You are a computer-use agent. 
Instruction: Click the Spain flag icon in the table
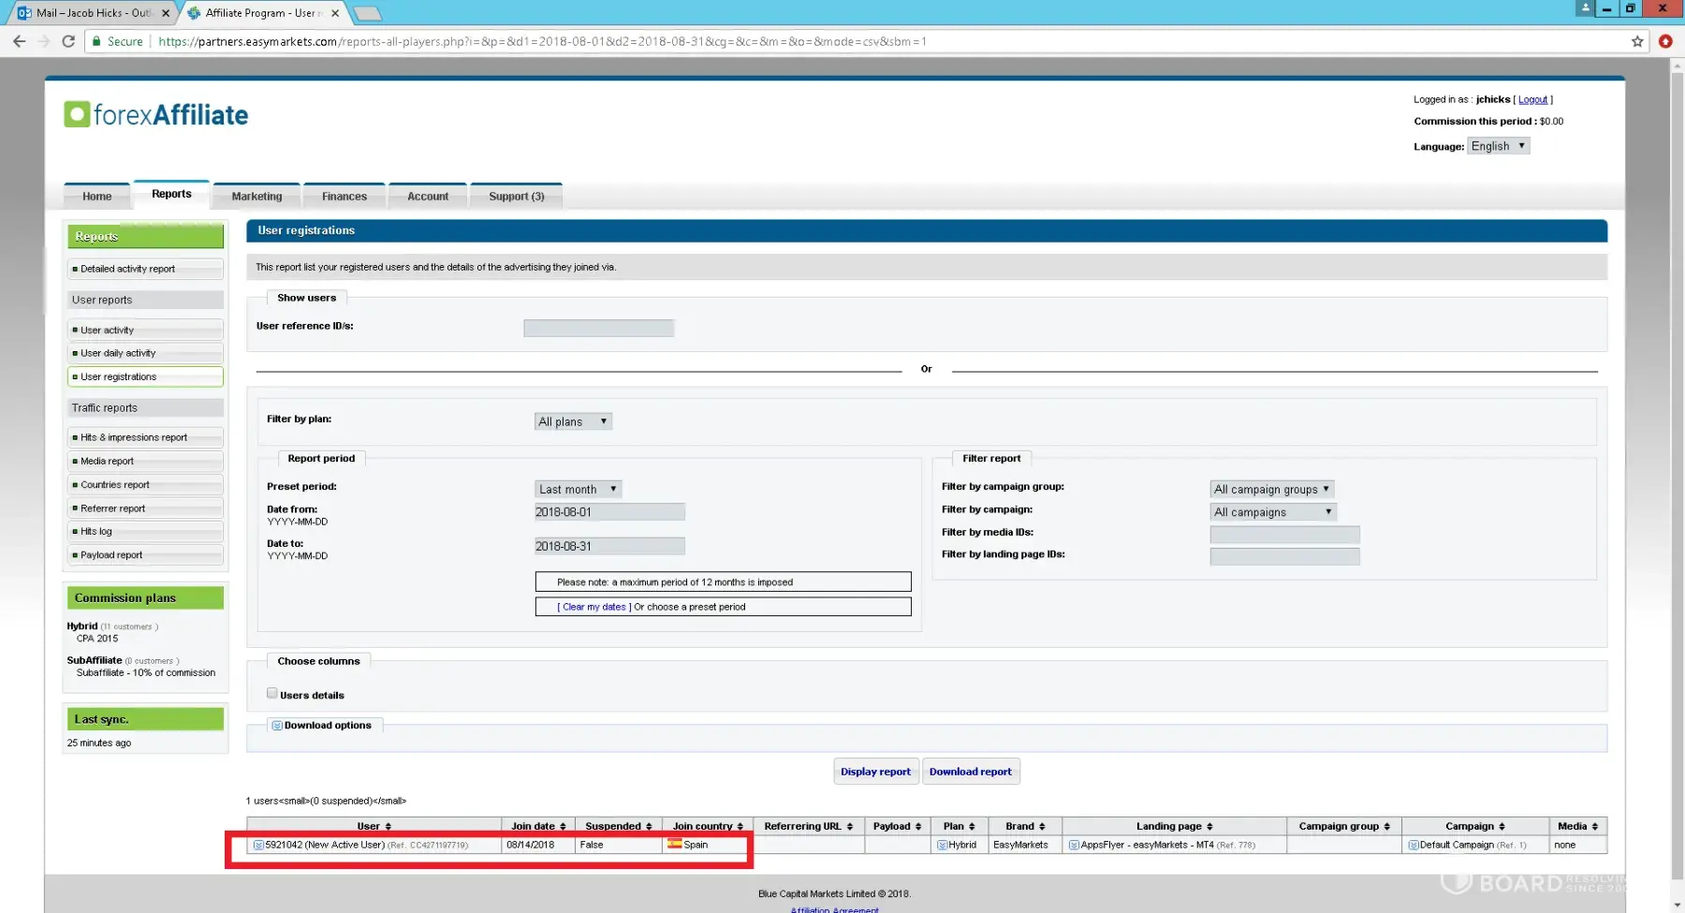tap(674, 845)
